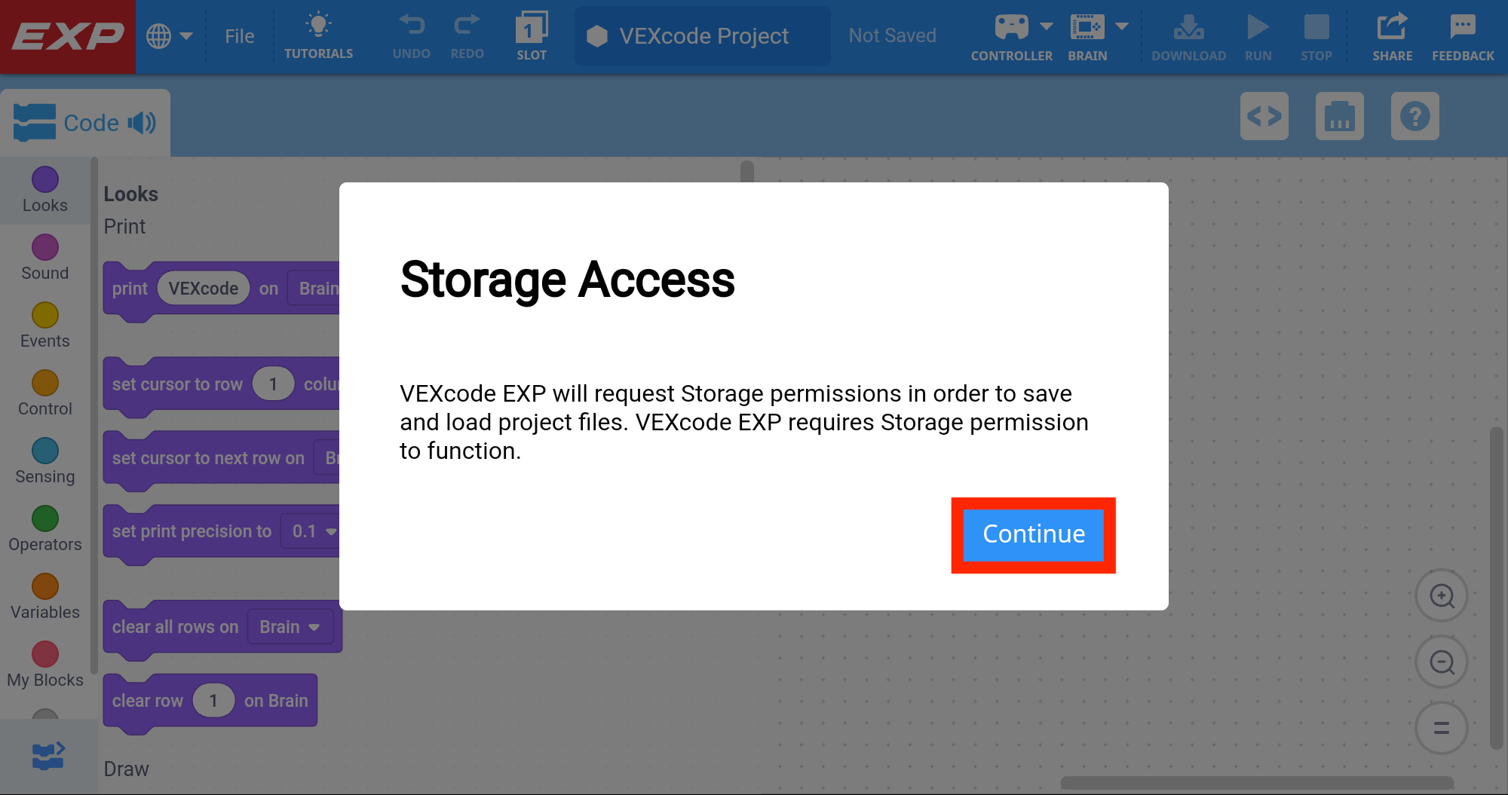The image size is (1508, 795).
Task: Open the code viewer brackets icon
Action: pos(1264,116)
